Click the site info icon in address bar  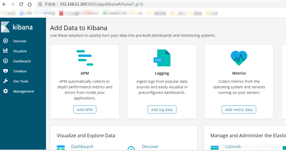pos(40,4)
